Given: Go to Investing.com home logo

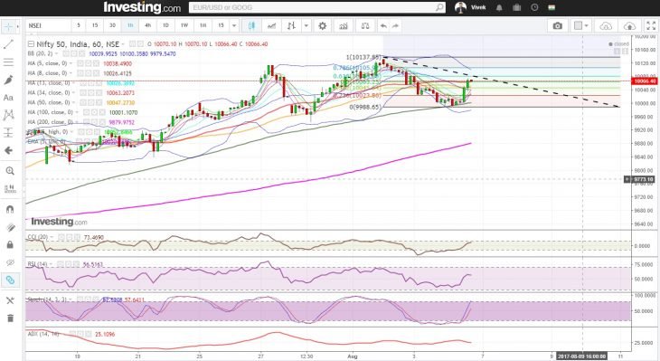Looking at the screenshot, I should pyautogui.click(x=142, y=7).
